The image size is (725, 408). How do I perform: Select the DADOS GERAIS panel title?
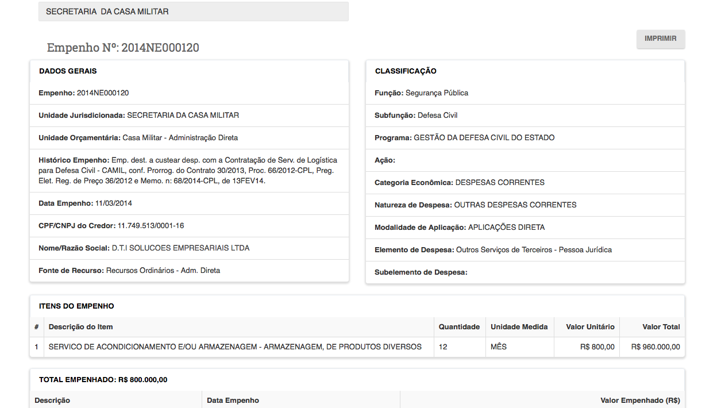click(68, 71)
